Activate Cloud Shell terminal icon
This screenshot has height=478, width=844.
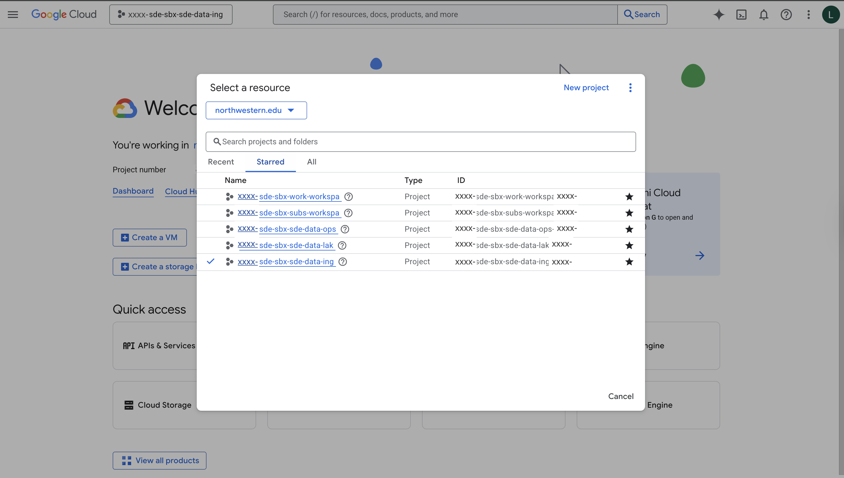(741, 15)
